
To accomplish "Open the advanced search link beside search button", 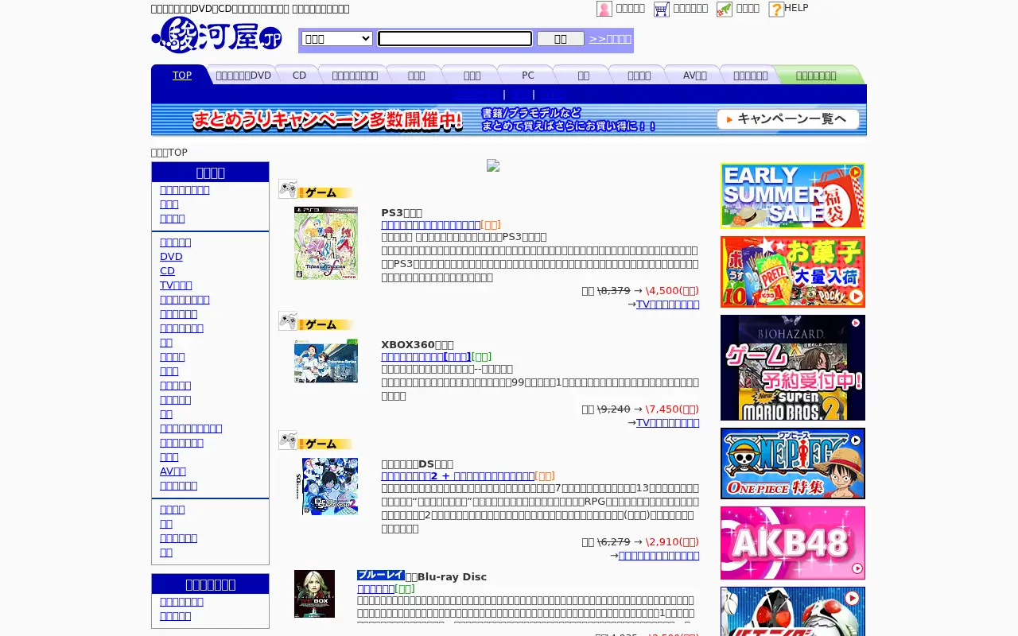I will [610, 39].
